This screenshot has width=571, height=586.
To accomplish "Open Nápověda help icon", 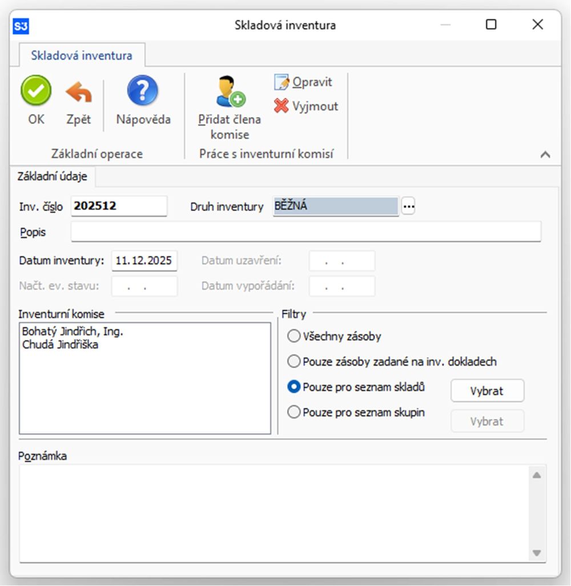I will point(143,91).
